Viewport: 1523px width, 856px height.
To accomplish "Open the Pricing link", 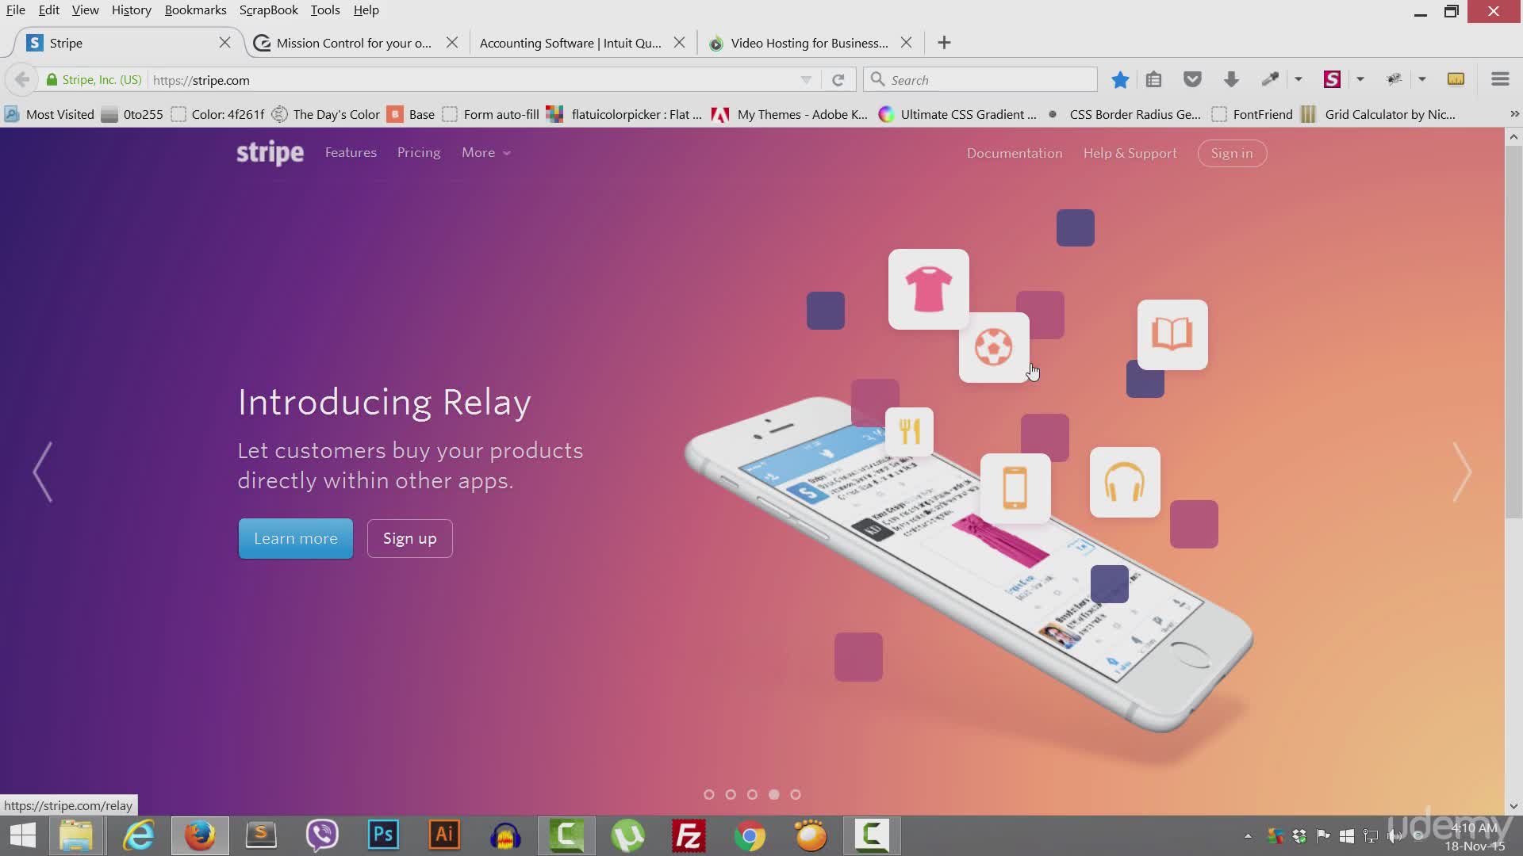I will click(x=419, y=152).
